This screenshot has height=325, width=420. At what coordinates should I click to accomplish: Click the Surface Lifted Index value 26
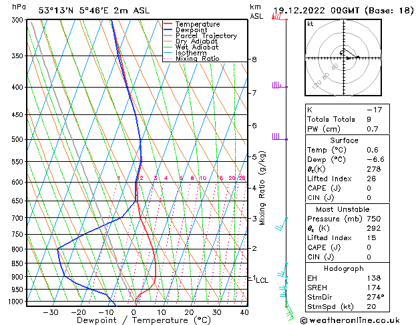coord(371,179)
